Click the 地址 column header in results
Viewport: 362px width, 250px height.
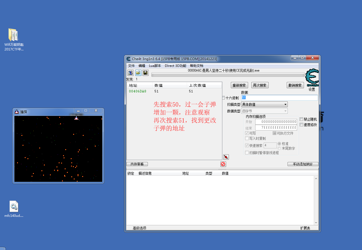pyautogui.click(x=140, y=86)
